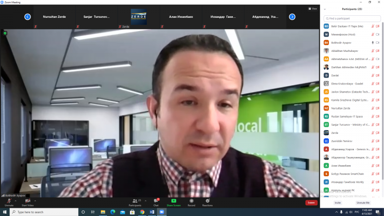The width and height of the screenshot is (384, 216).
Task: Show next video thumbnails with right arrow
Action: click(x=292, y=17)
